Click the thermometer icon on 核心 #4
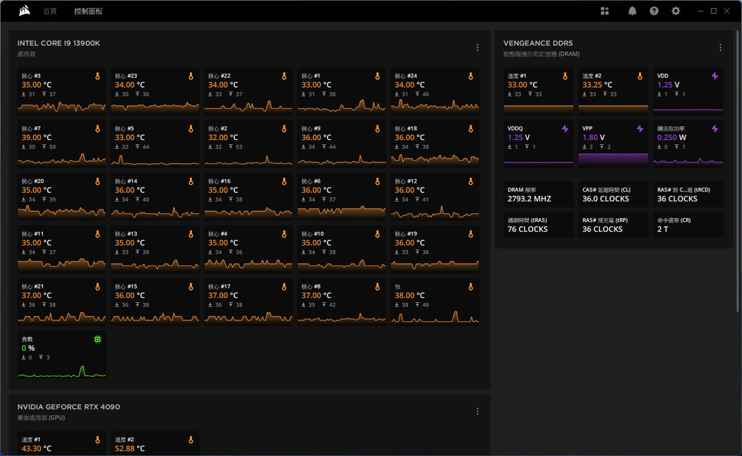This screenshot has height=456, width=742. (284, 234)
